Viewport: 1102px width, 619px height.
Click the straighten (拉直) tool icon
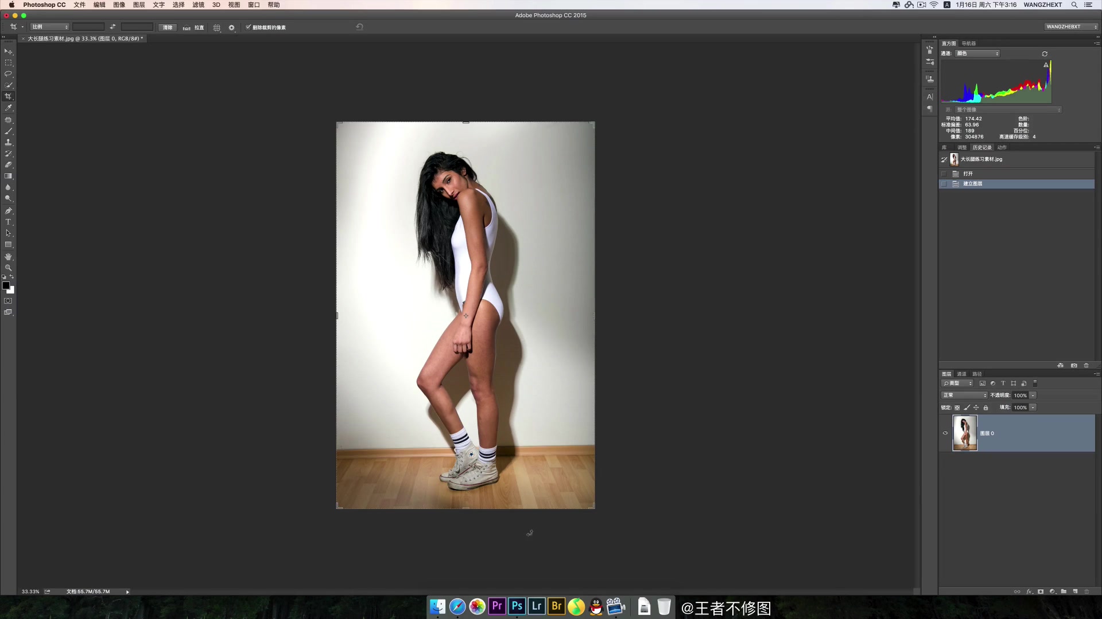pyautogui.click(x=187, y=28)
